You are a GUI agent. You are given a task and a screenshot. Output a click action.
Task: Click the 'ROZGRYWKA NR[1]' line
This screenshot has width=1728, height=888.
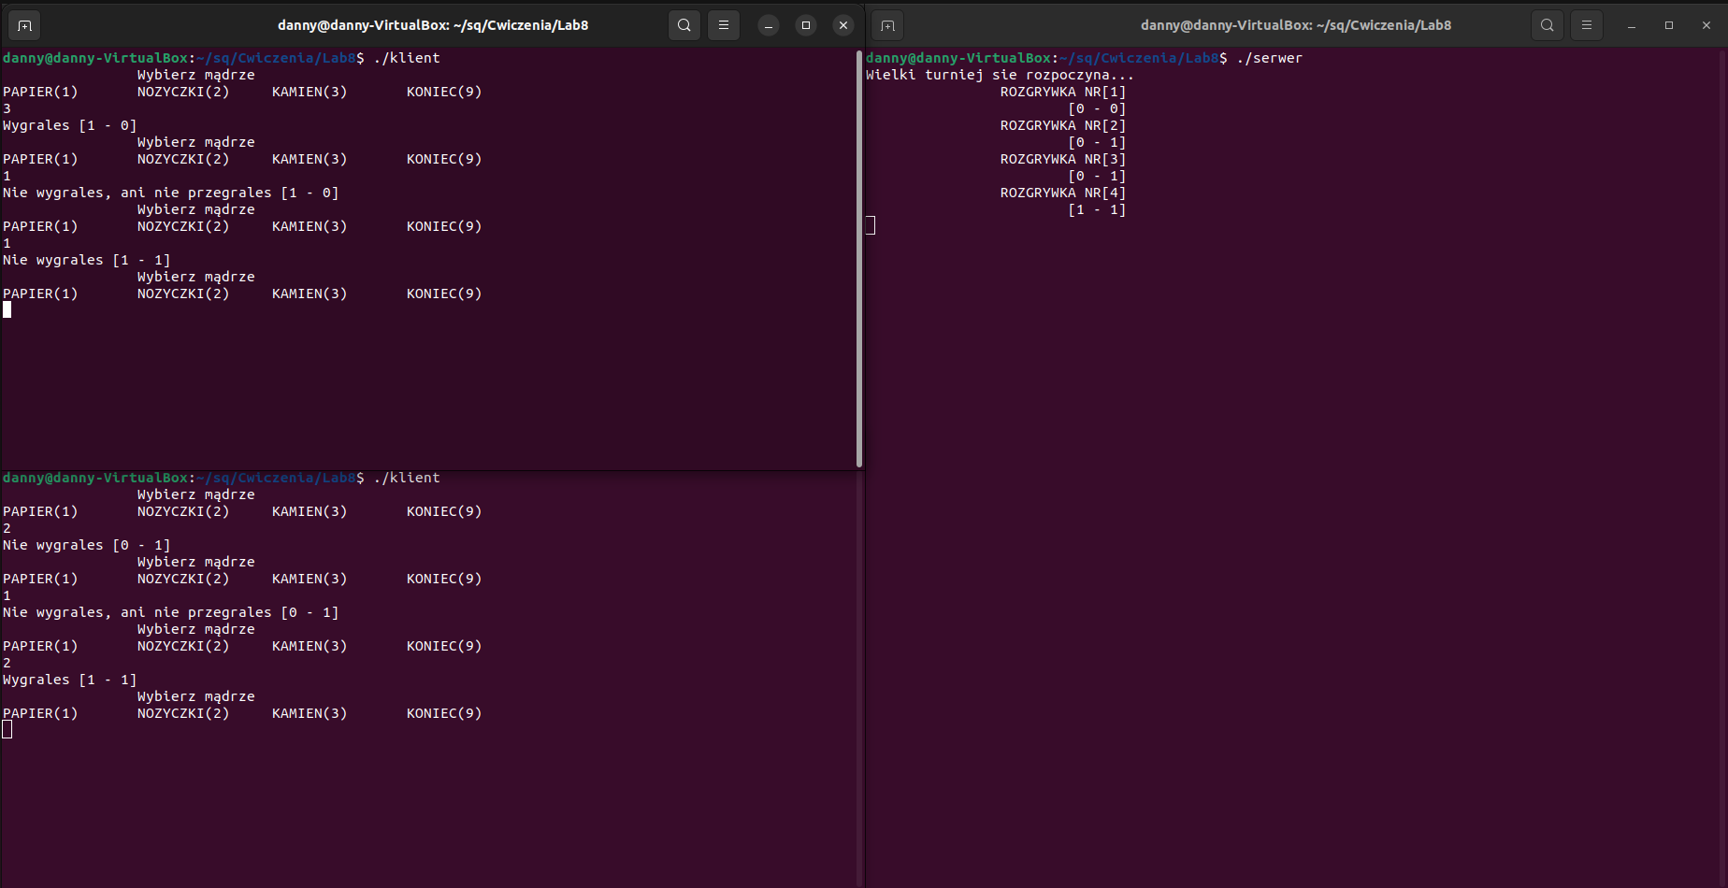[1063, 92]
